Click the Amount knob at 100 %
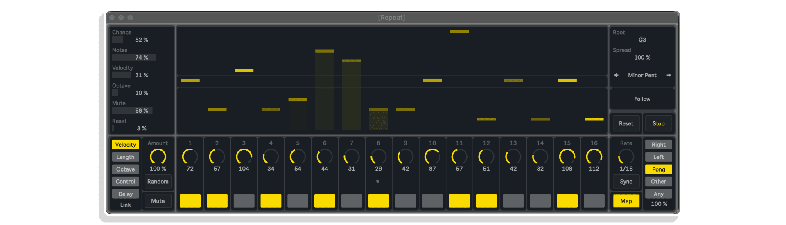Screen dimensions: 786x225 coord(158,156)
